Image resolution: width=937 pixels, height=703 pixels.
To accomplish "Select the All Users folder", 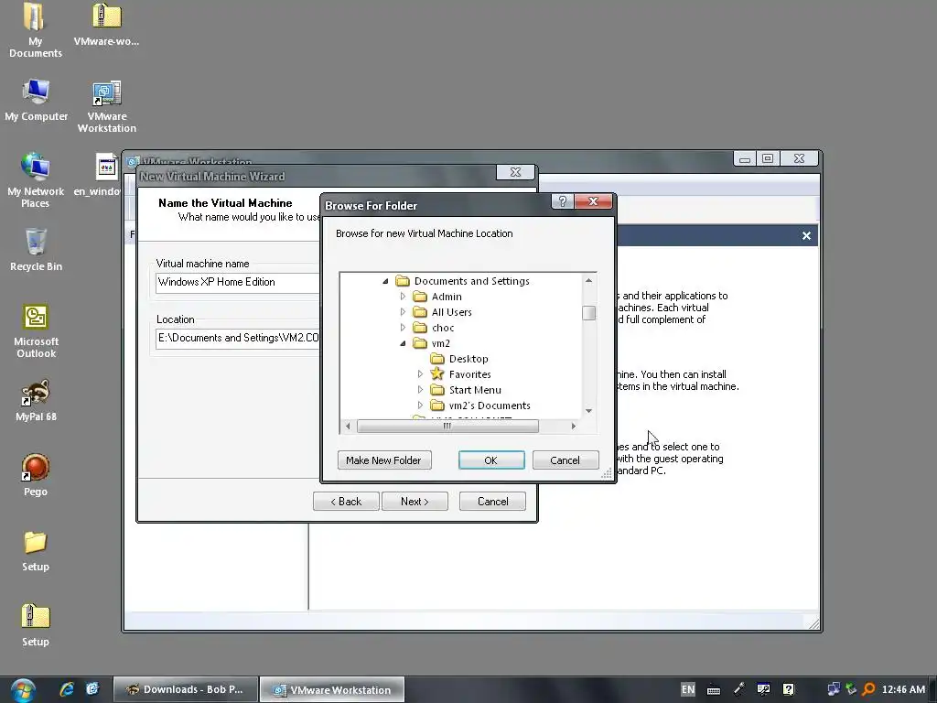I will pos(451,312).
